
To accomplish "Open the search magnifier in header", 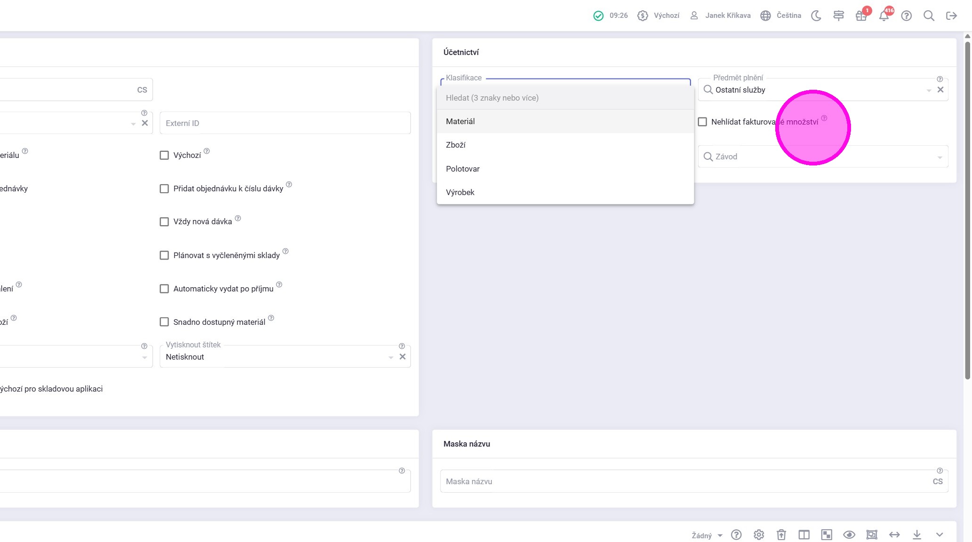I will point(929,16).
